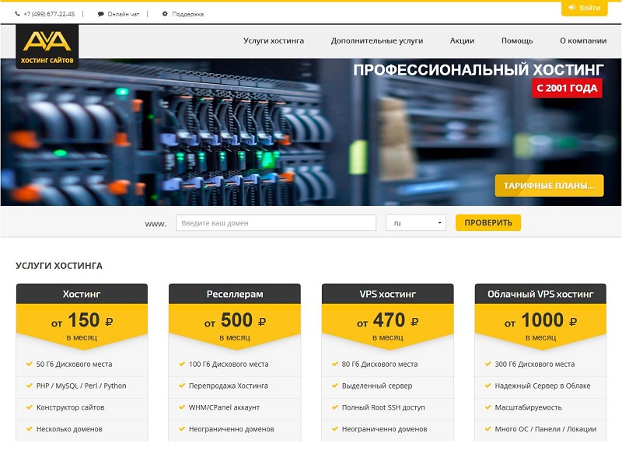This screenshot has width=622, height=461.
Task: Click checkmark beside PHP / MySQL / Perl / Python
Action: pyautogui.click(x=29, y=386)
